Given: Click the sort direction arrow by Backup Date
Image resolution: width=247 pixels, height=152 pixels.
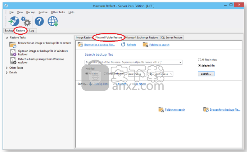Looking at the screenshot, I should coord(91,84).
